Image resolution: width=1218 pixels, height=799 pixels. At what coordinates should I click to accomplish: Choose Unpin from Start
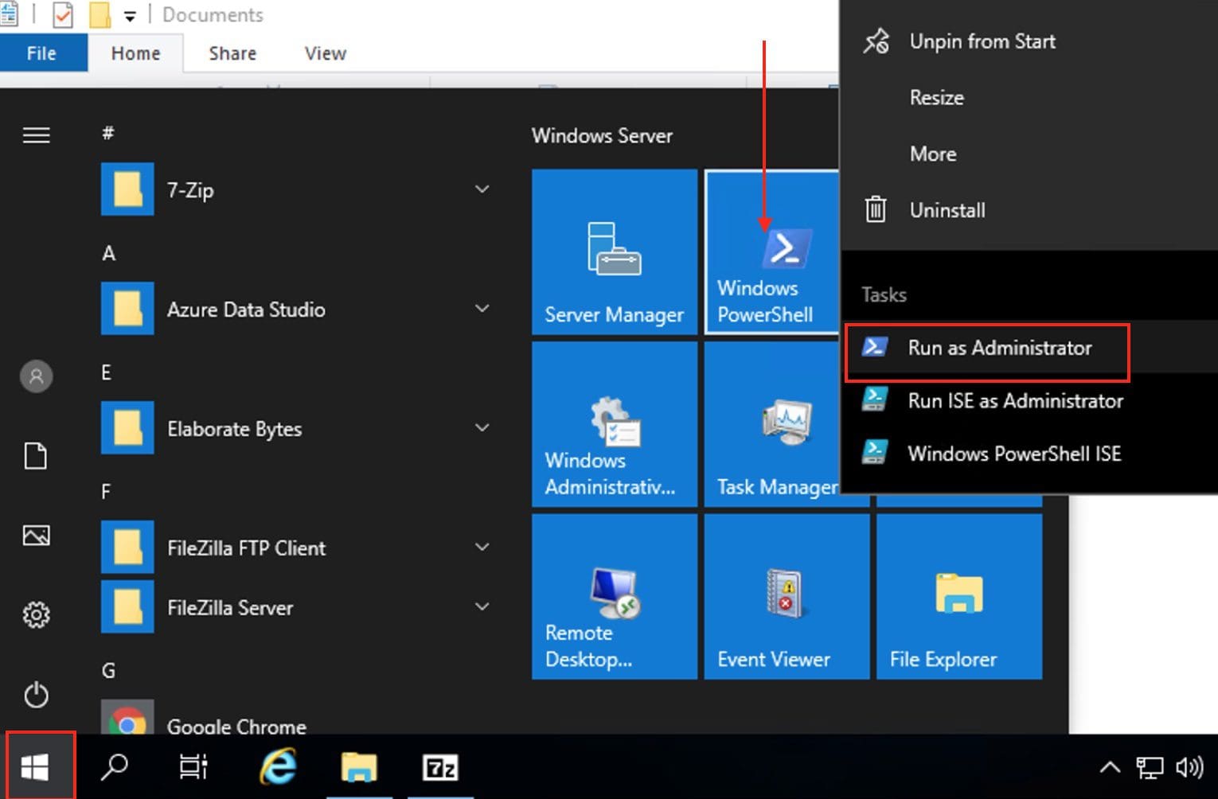[x=982, y=41]
